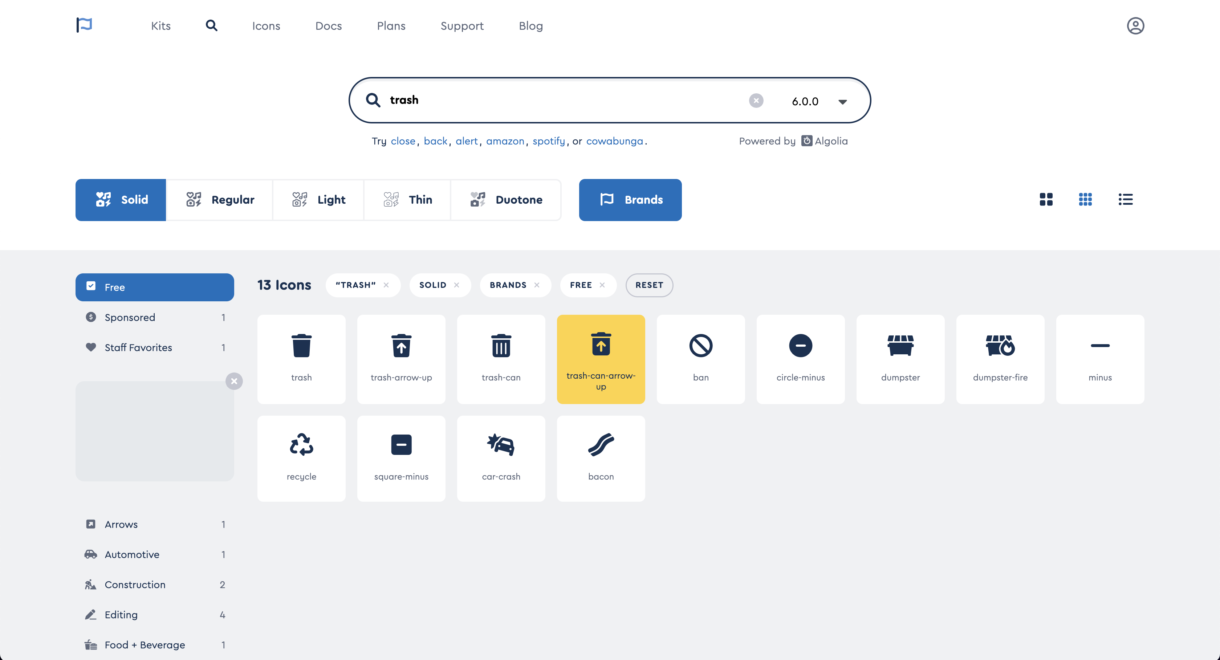Switch to Duotone icon style
The image size is (1220, 660).
tap(506, 199)
